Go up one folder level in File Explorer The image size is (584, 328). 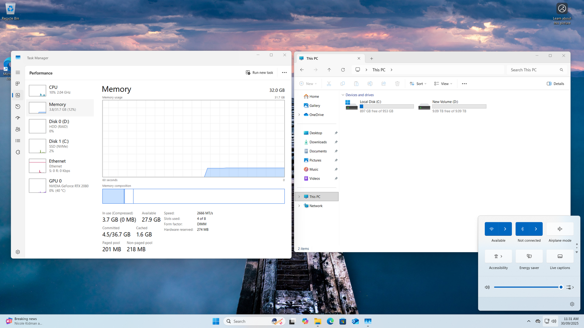[329, 70]
